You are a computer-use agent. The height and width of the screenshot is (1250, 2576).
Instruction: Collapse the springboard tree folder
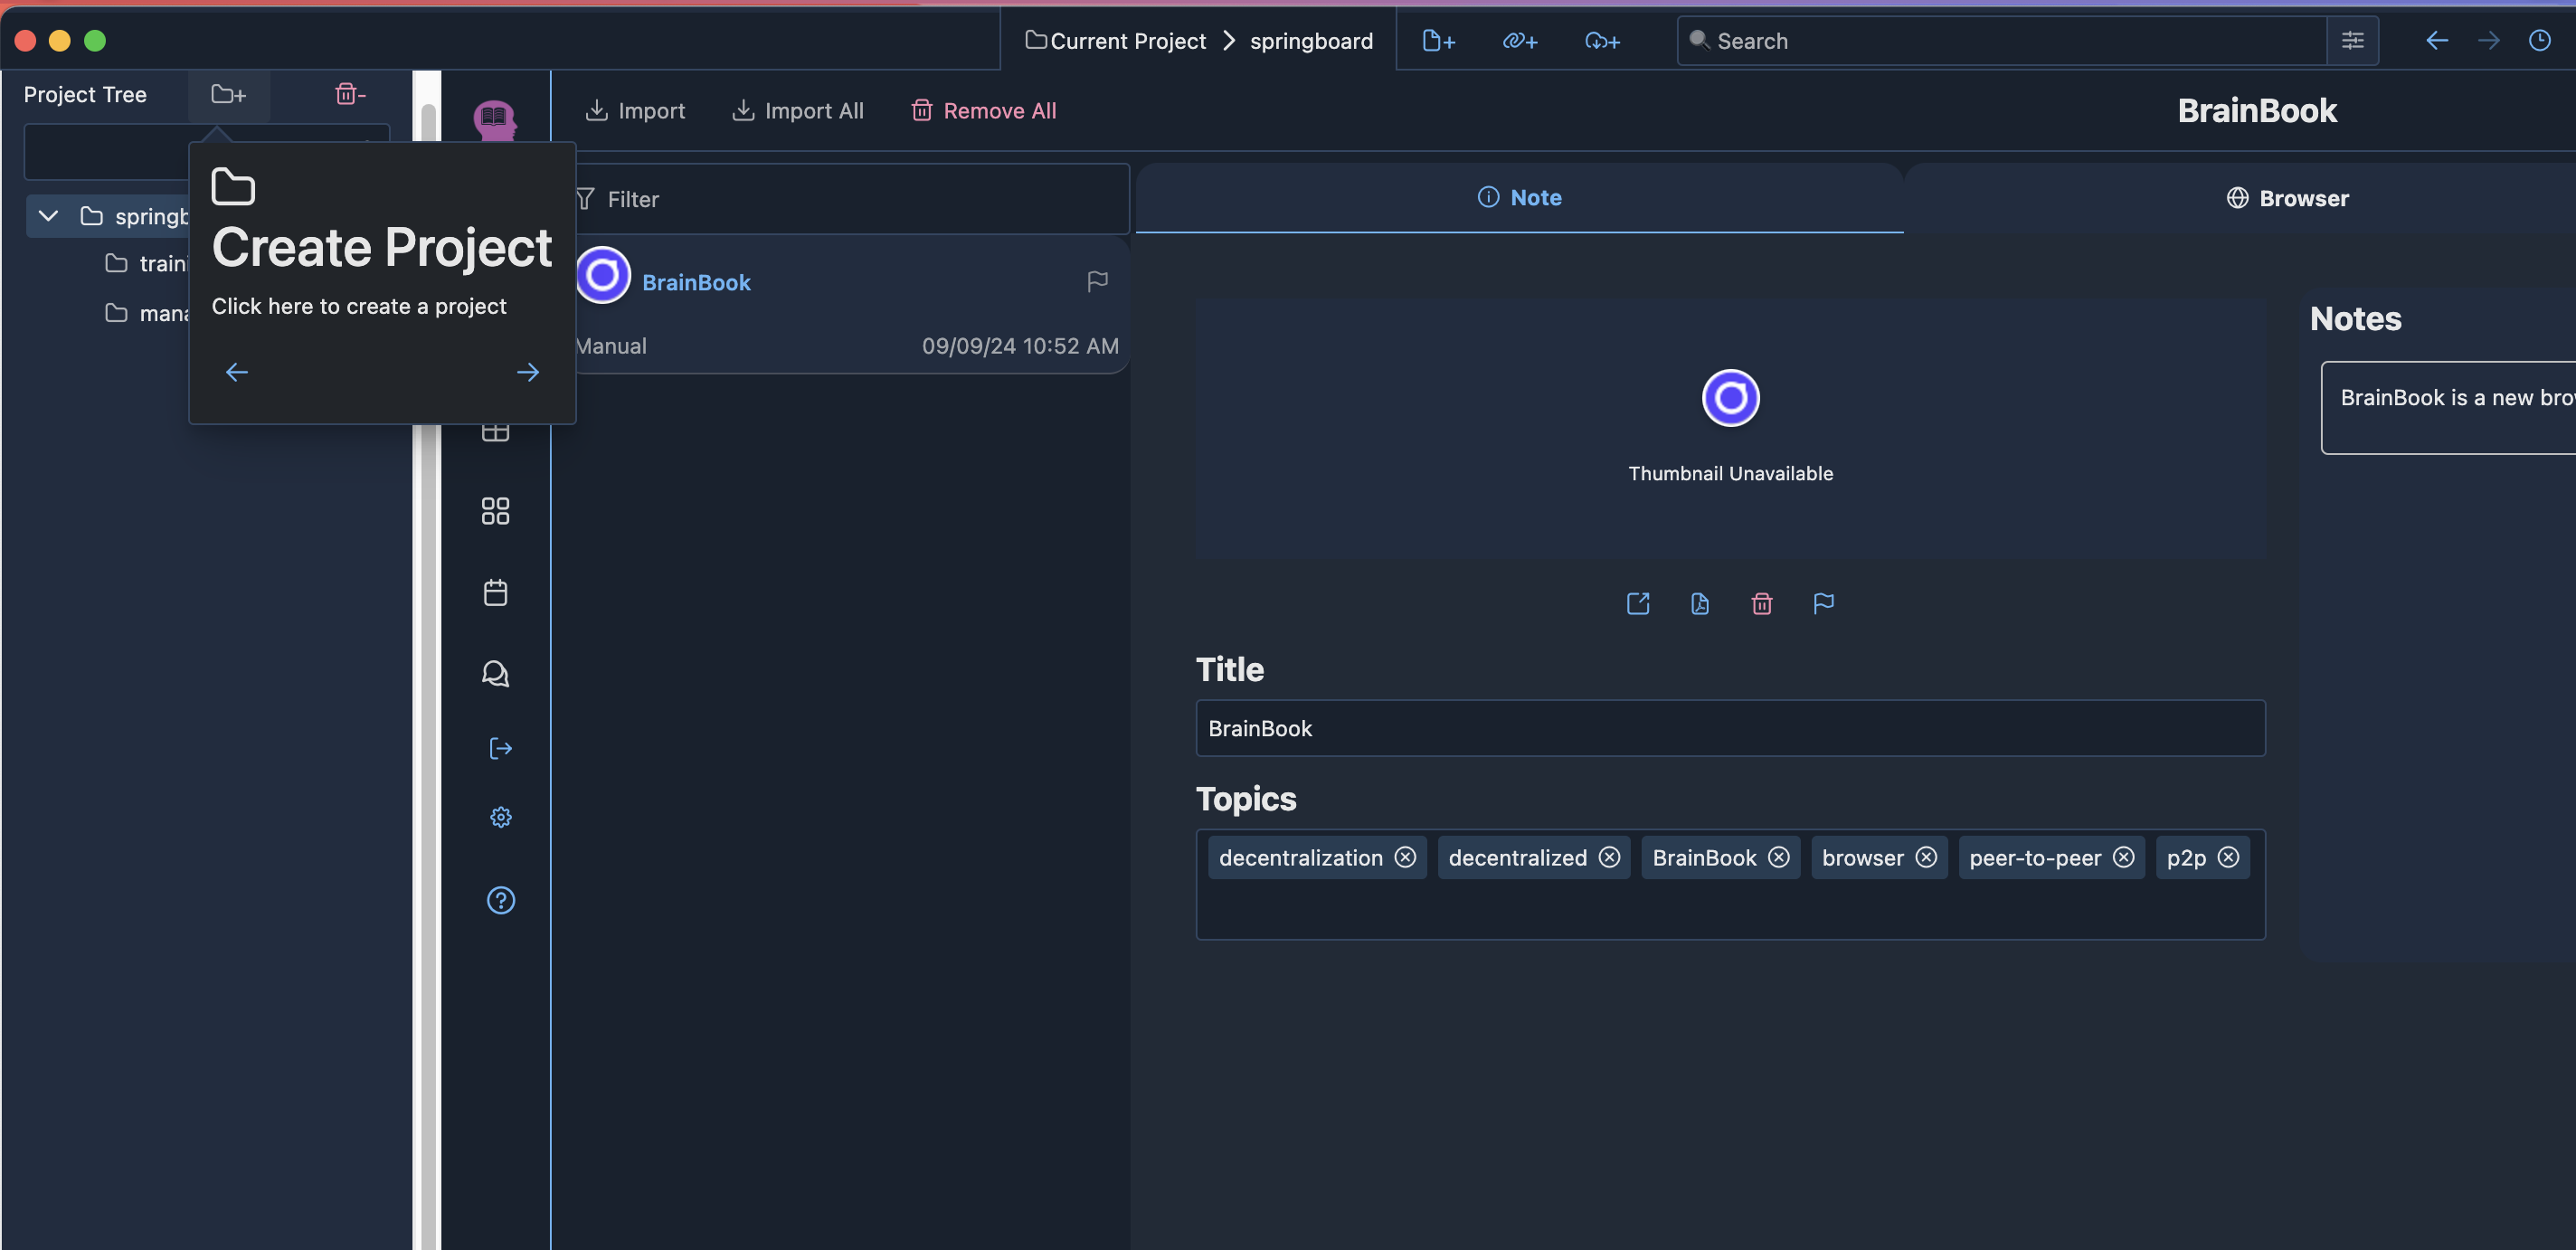tap(48, 216)
